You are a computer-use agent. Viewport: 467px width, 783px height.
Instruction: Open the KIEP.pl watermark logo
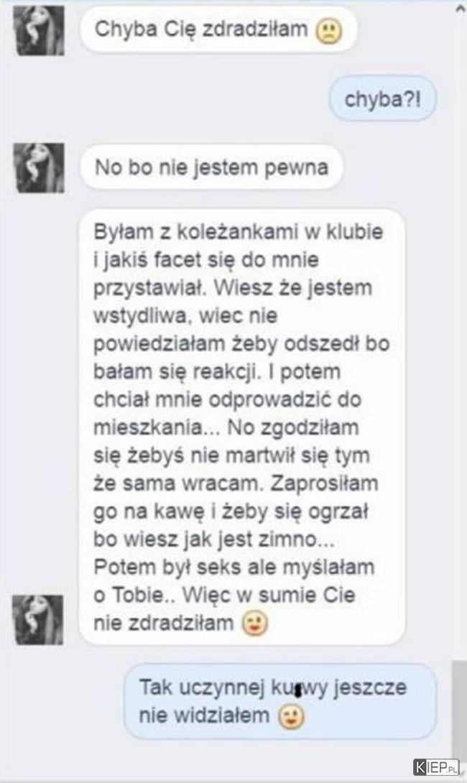tap(436, 767)
